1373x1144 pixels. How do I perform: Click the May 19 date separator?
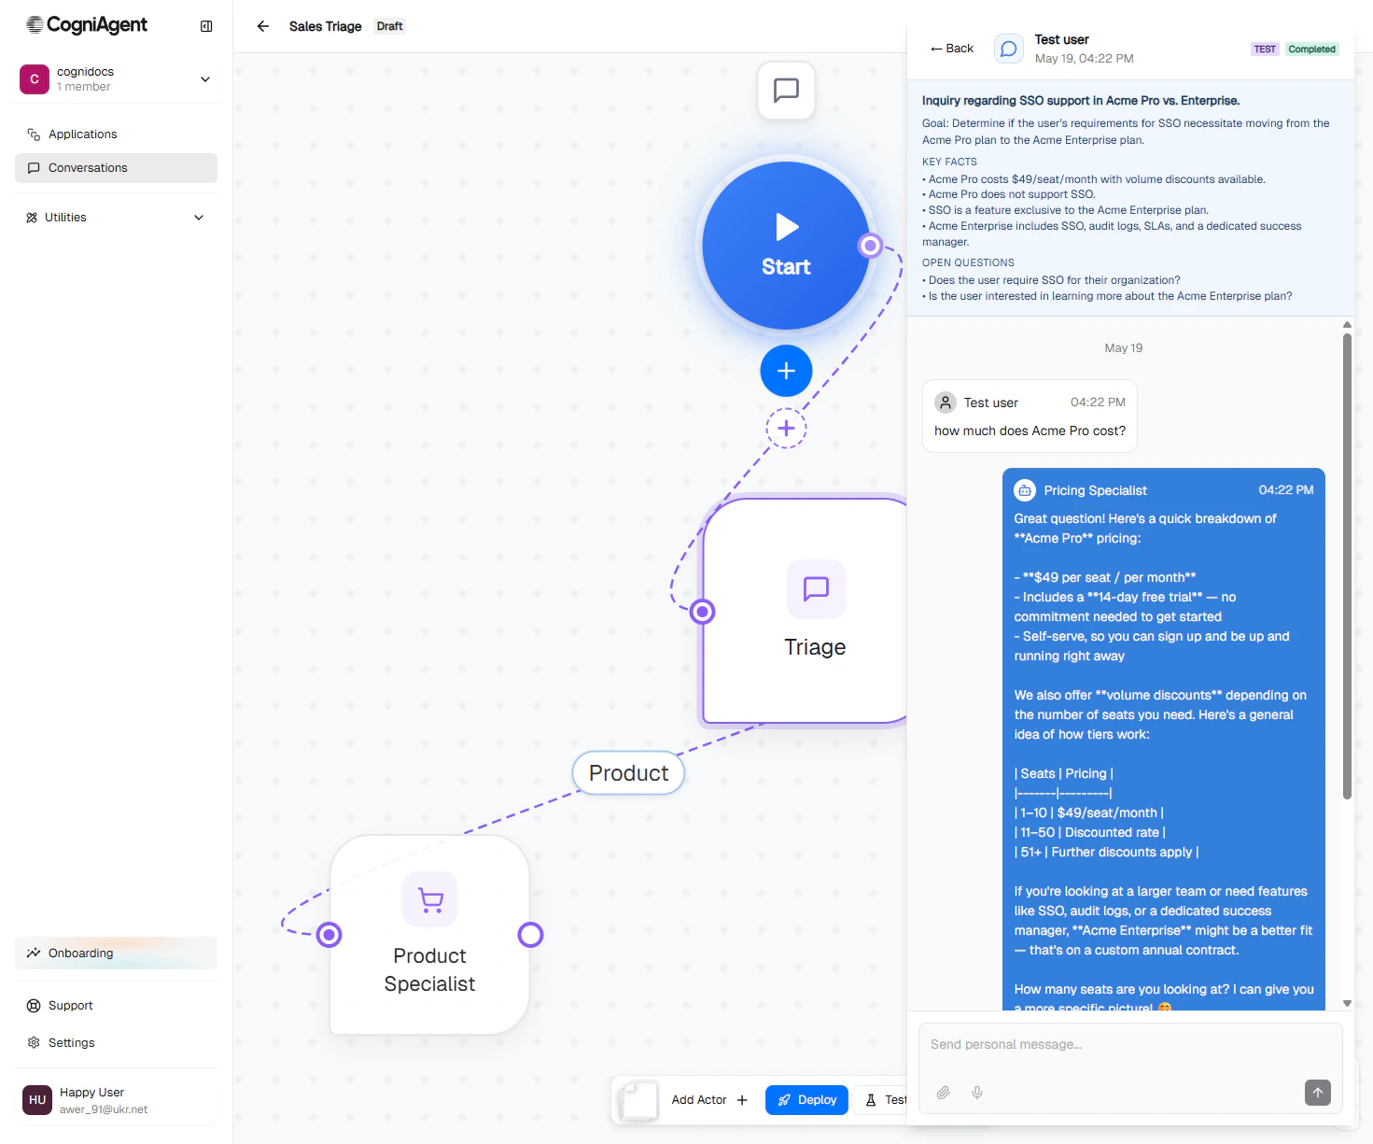(1124, 348)
